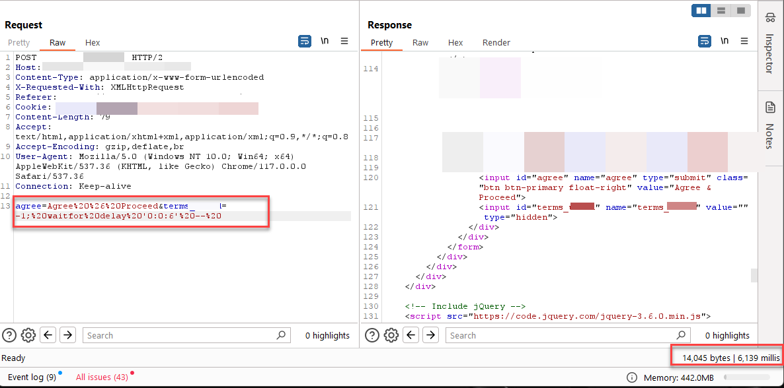Click the agree=Agree%20%26%20Proceed parameter
The width and height of the screenshot is (784, 388).
tap(87, 207)
